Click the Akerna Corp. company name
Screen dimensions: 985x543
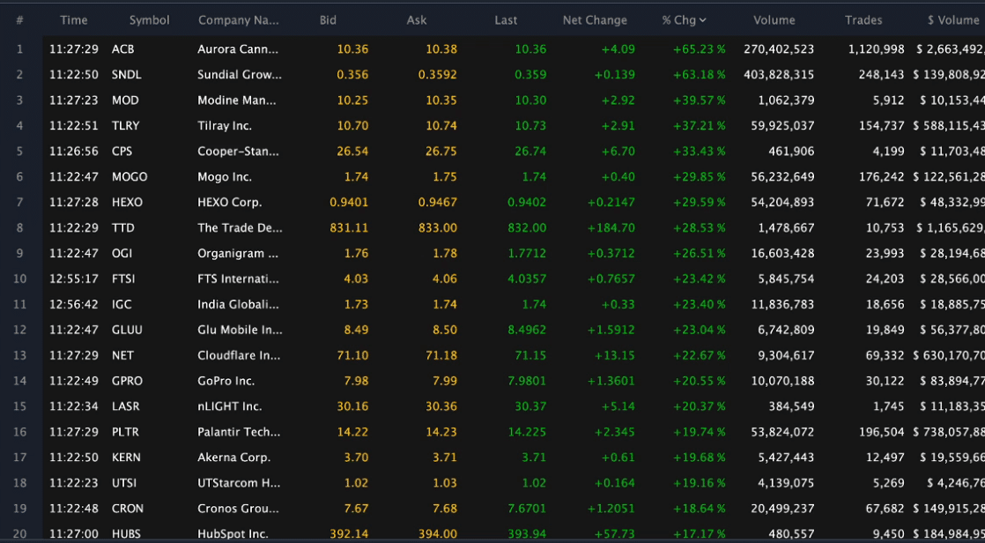pos(233,457)
